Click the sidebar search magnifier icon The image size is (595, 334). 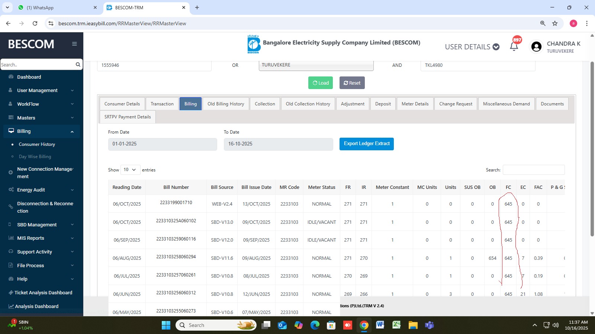click(x=78, y=65)
